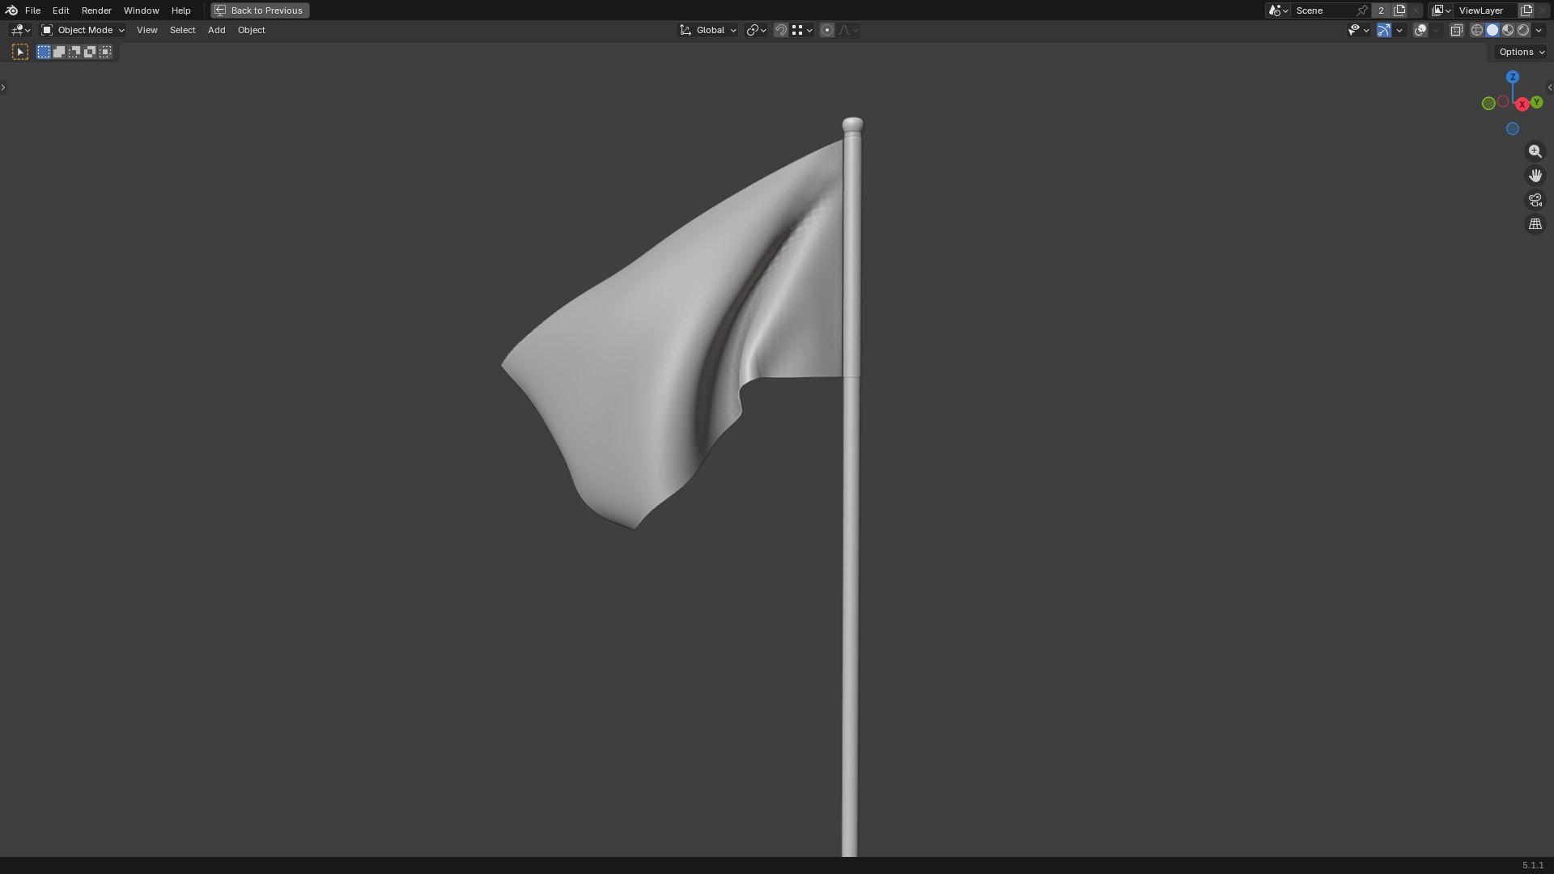Click the zoom view magnifier icon
Viewport: 1554px width, 874px height.
click(x=1535, y=151)
